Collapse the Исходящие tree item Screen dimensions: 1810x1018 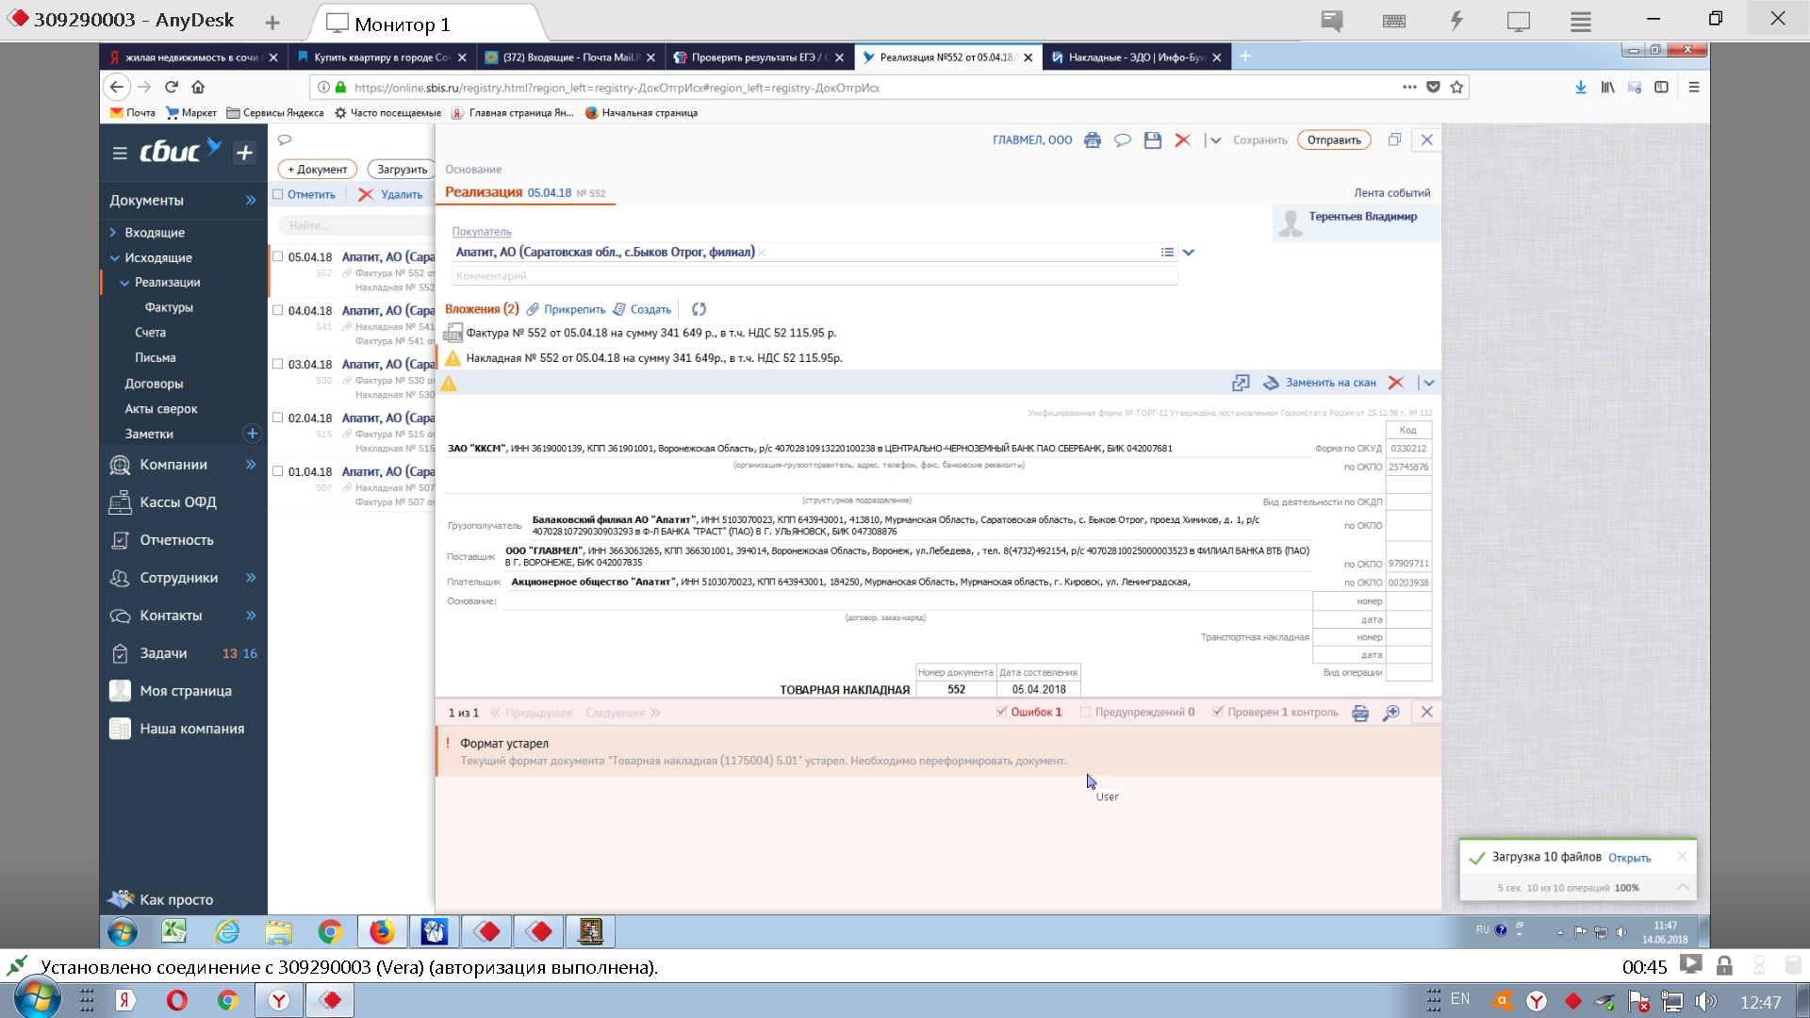(114, 257)
